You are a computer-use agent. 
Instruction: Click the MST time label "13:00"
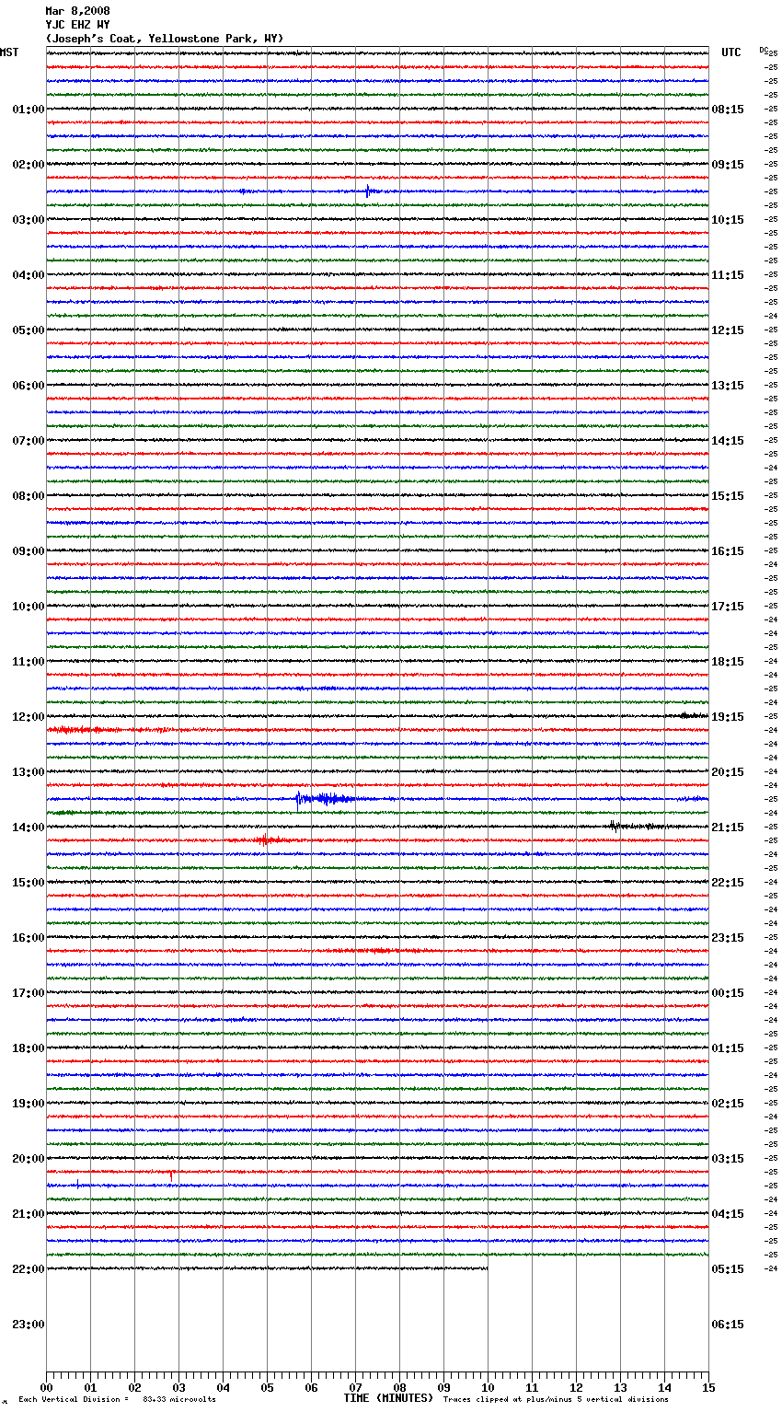[x=28, y=772]
